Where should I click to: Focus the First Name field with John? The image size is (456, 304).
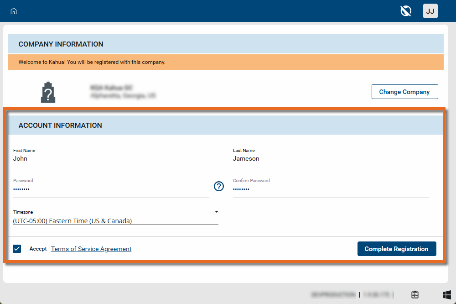coord(111,159)
